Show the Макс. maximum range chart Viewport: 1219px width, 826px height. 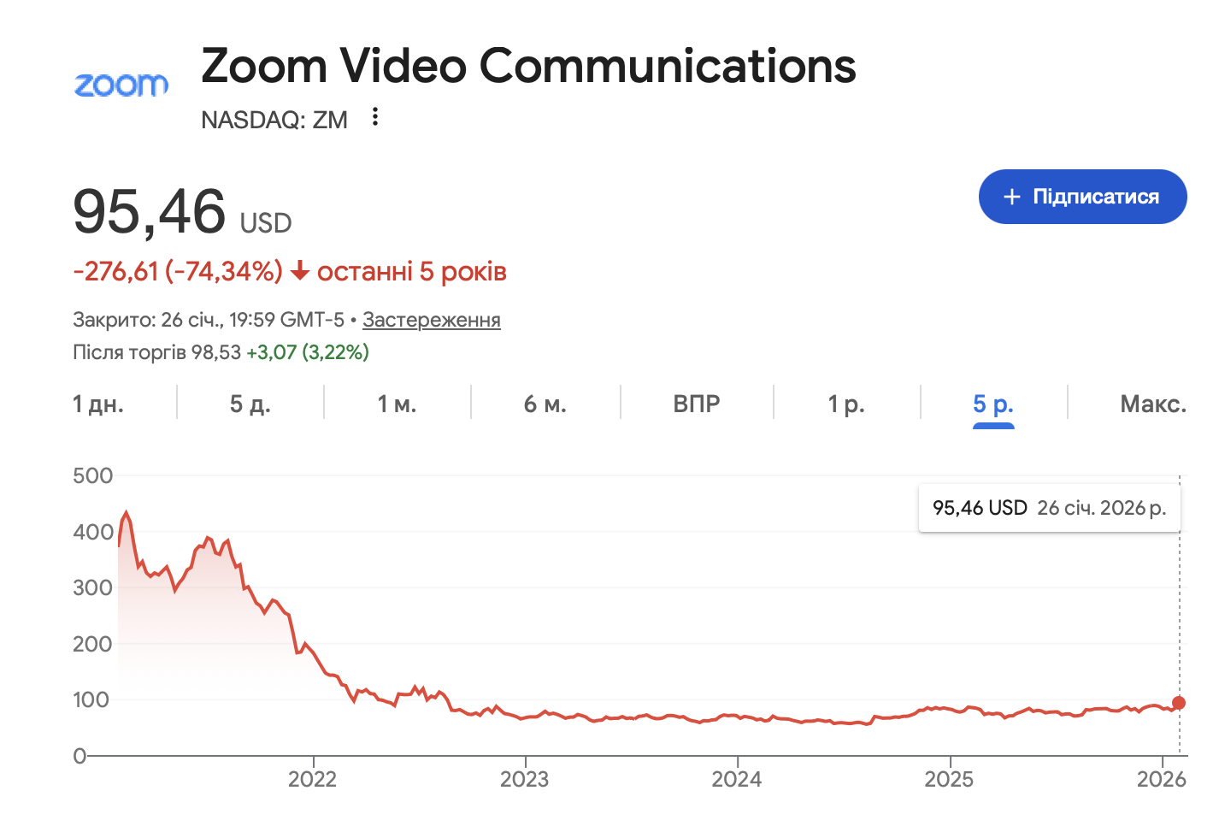point(1152,404)
